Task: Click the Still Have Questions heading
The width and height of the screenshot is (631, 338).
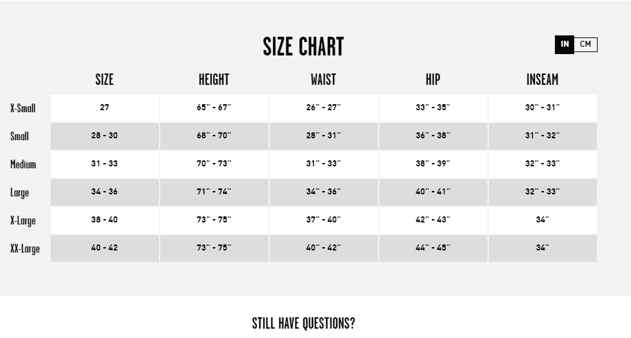Action: 303,323
